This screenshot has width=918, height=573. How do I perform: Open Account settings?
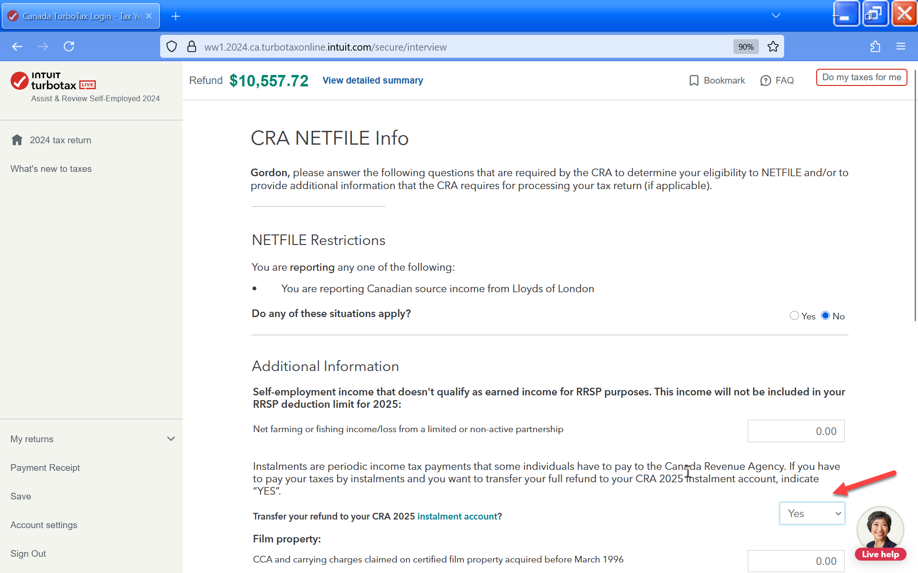point(44,525)
